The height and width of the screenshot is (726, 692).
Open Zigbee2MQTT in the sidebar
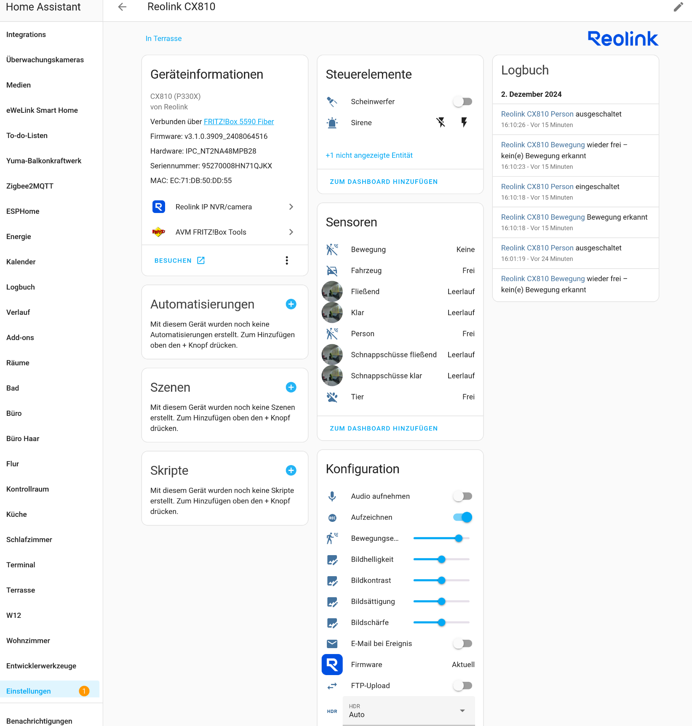point(30,186)
